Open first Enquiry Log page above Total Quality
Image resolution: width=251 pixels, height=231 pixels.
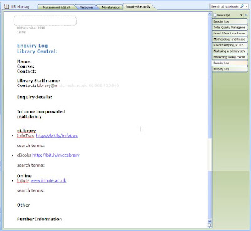(230, 21)
